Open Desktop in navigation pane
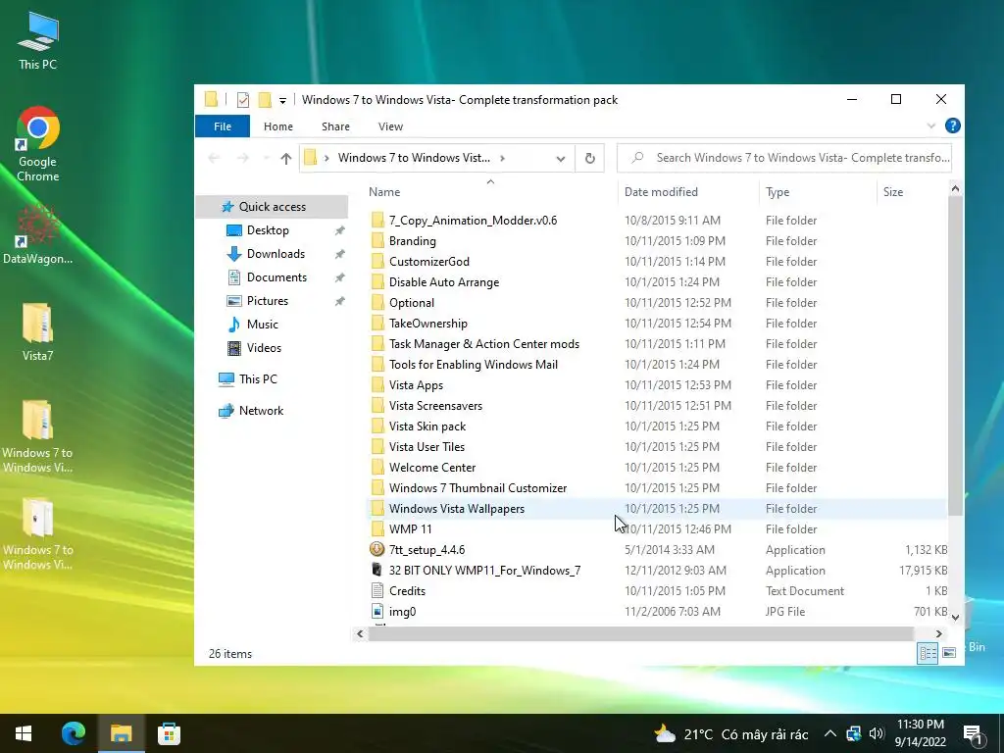 (x=268, y=229)
